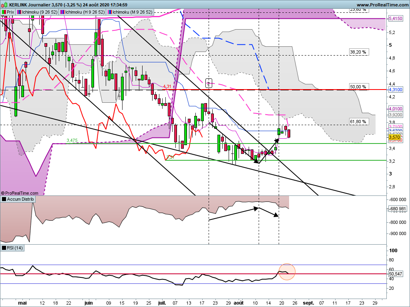Click the Prix red-green color icon
This screenshot has height=307, width=410.
(x=4, y=12)
